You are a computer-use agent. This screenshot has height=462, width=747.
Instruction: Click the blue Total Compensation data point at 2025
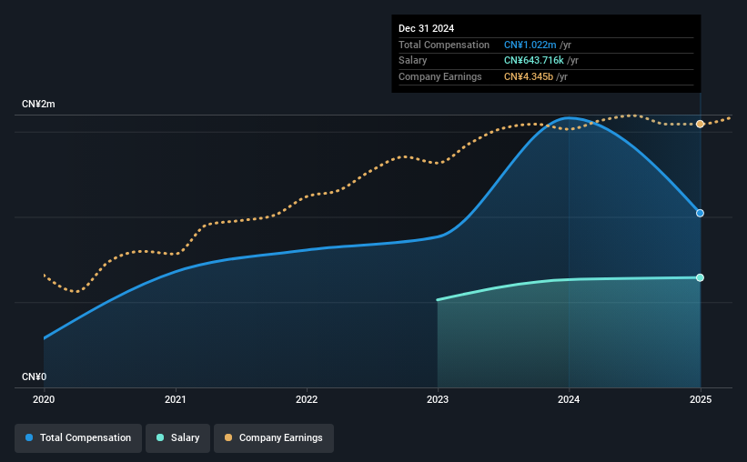[x=700, y=214]
